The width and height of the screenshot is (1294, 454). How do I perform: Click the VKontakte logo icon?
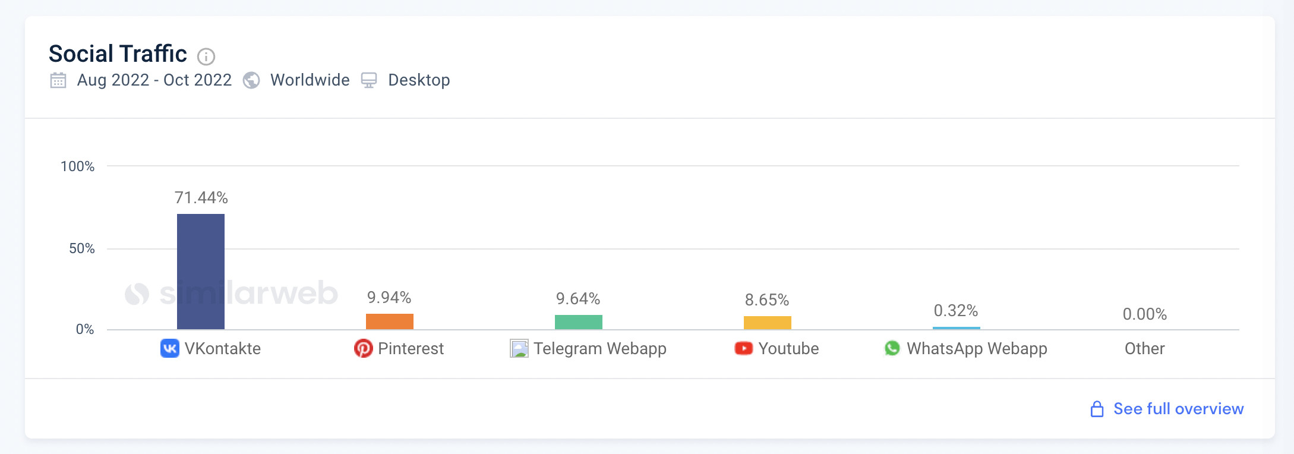point(169,348)
